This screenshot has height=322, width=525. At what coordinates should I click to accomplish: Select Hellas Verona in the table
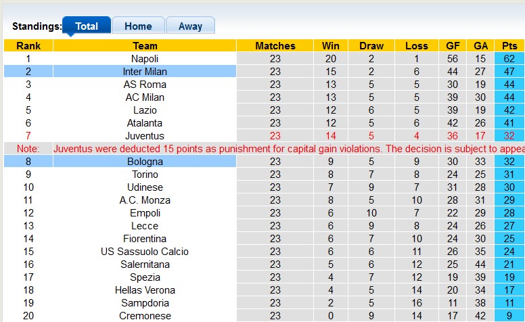coord(145,290)
